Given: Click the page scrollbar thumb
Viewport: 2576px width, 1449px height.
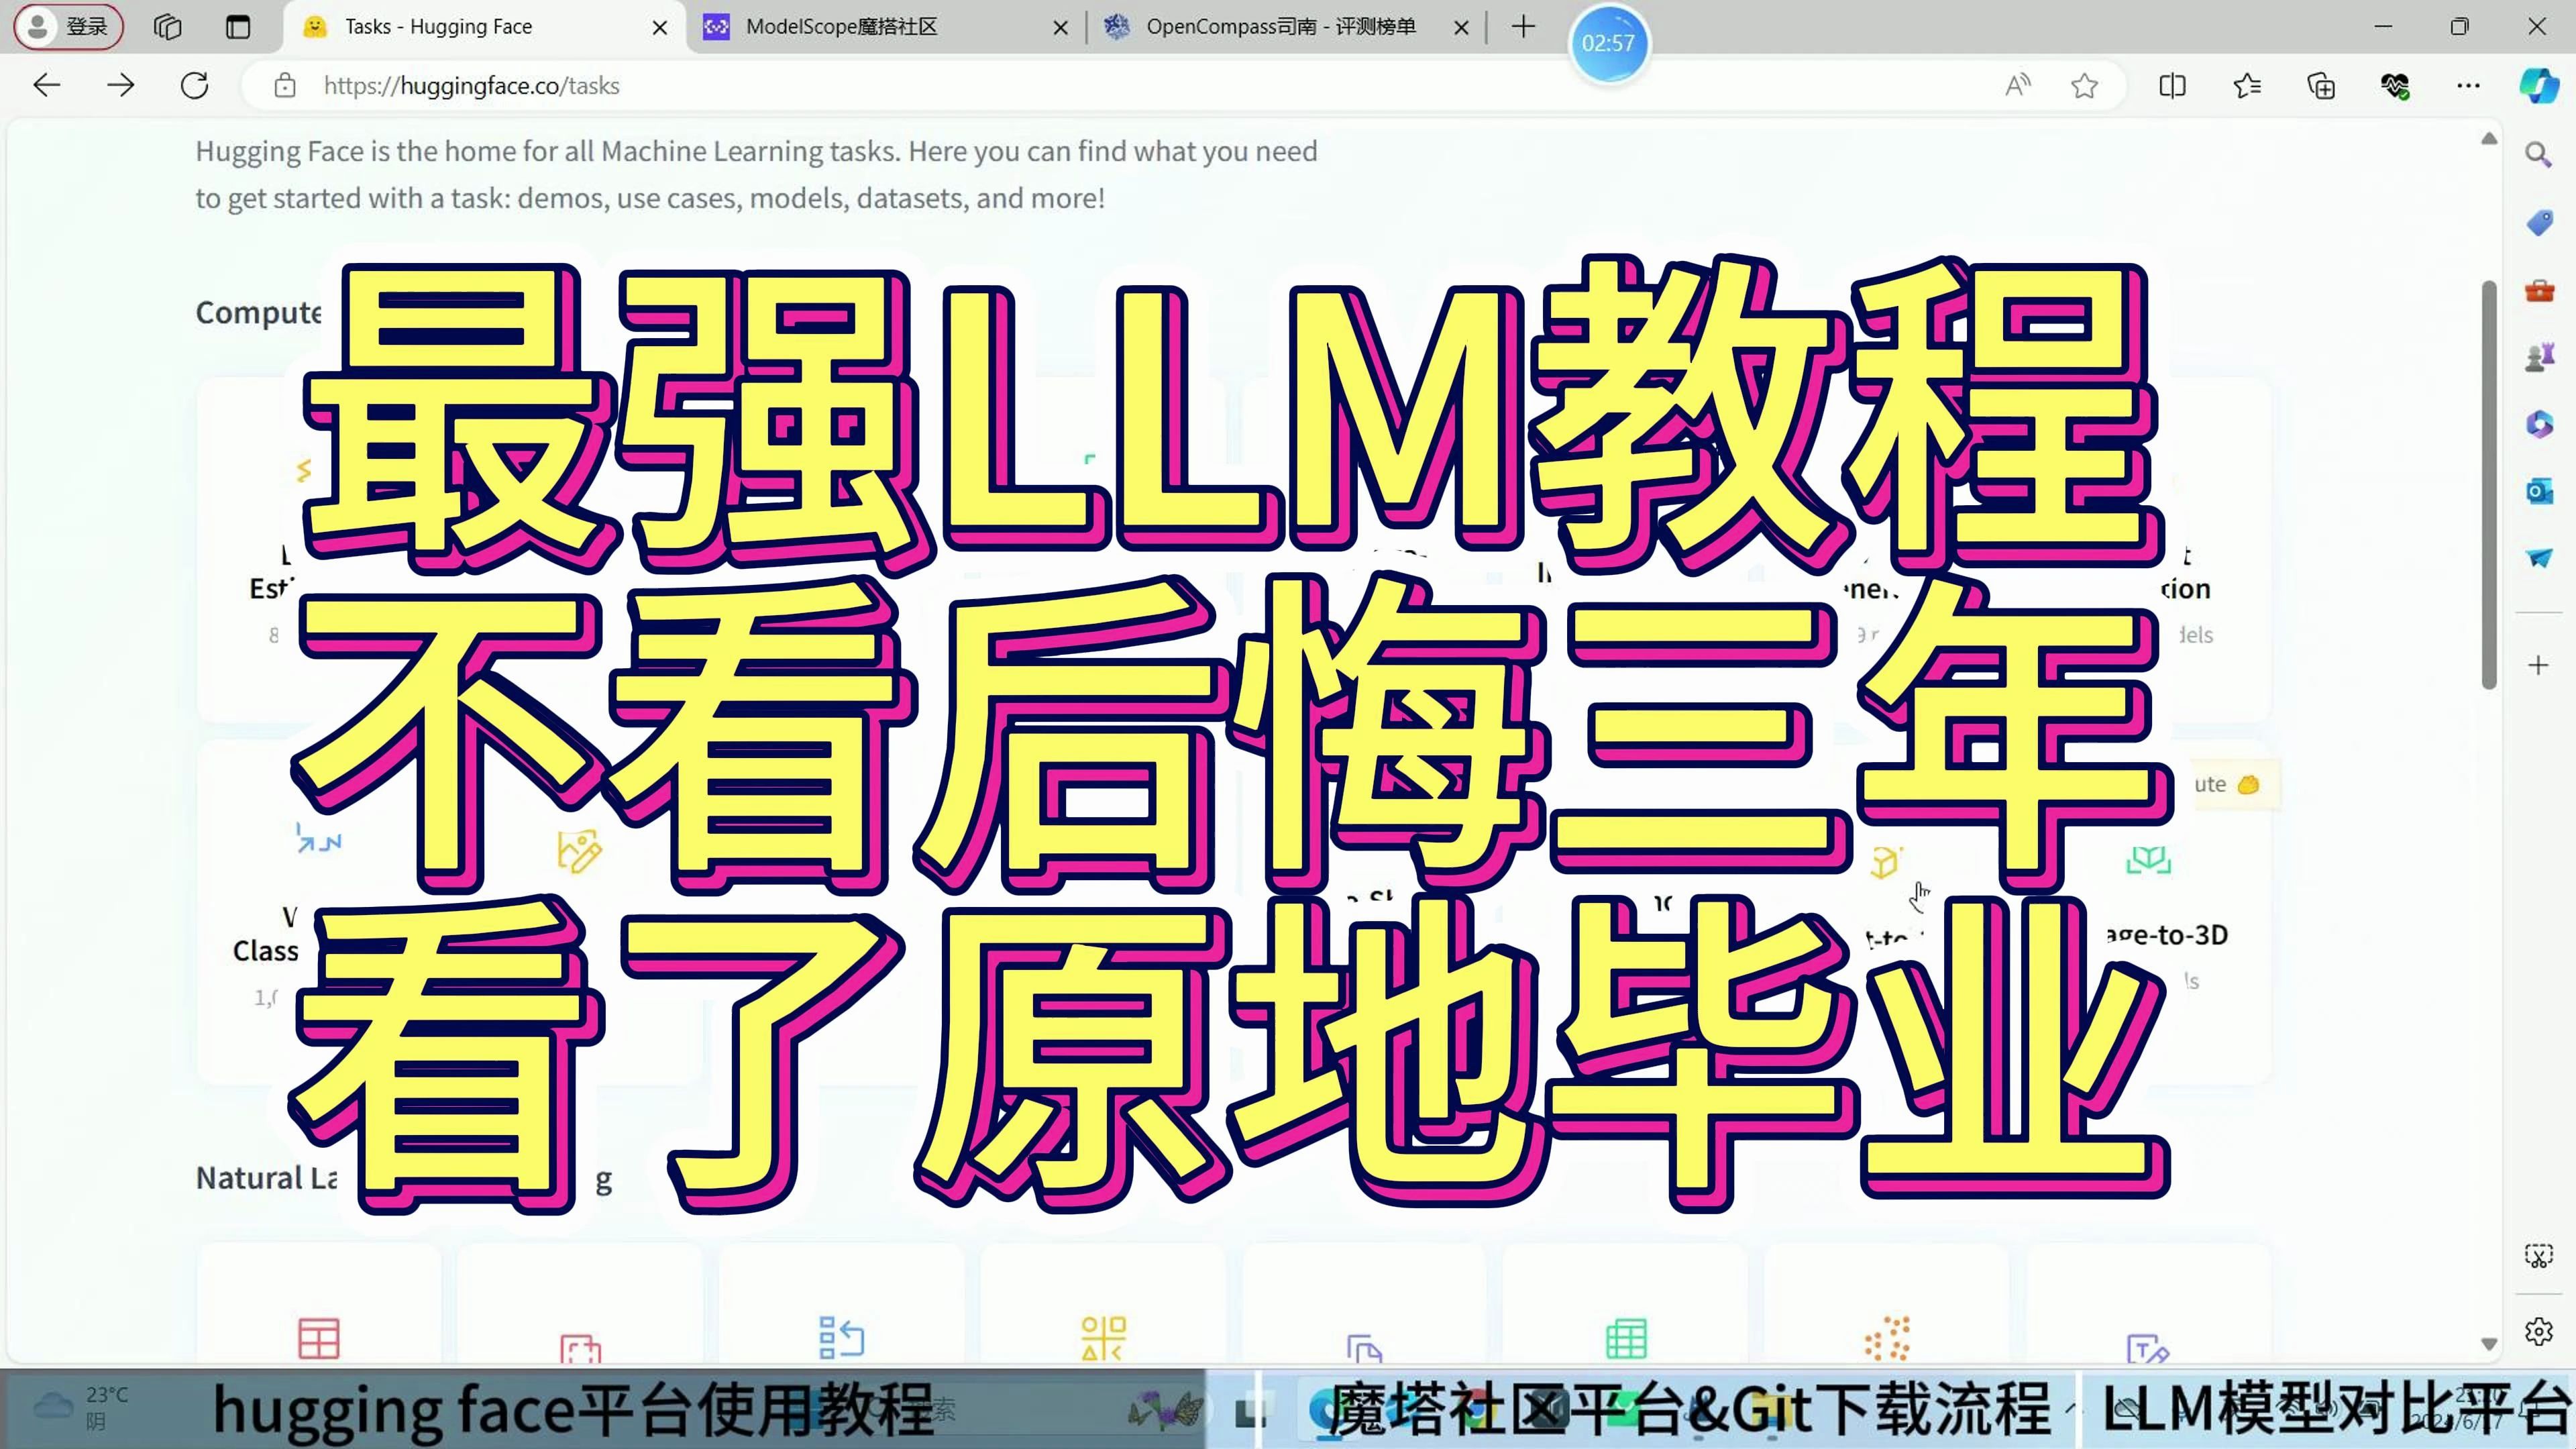Looking at the screenshot, I should 2489,485.
